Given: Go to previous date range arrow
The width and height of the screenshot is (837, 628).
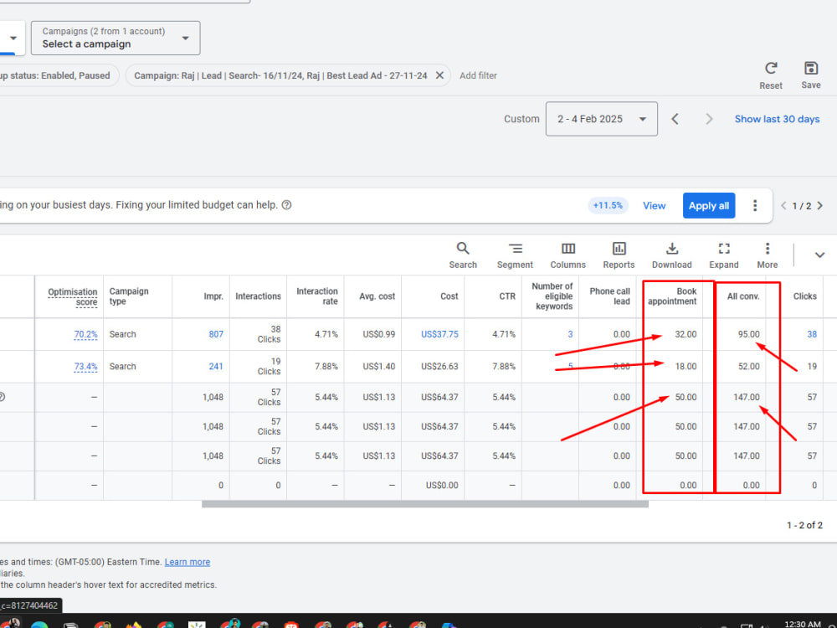Looking at the screenshot, I should pyautogui.click(x=675, y=119).
